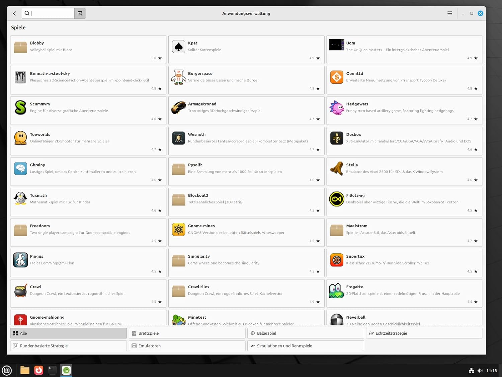Image resolution: width=502 pixels, height=377 pixels.
Task: Select the Gbrainy brain icon
Action: (20, 169)
